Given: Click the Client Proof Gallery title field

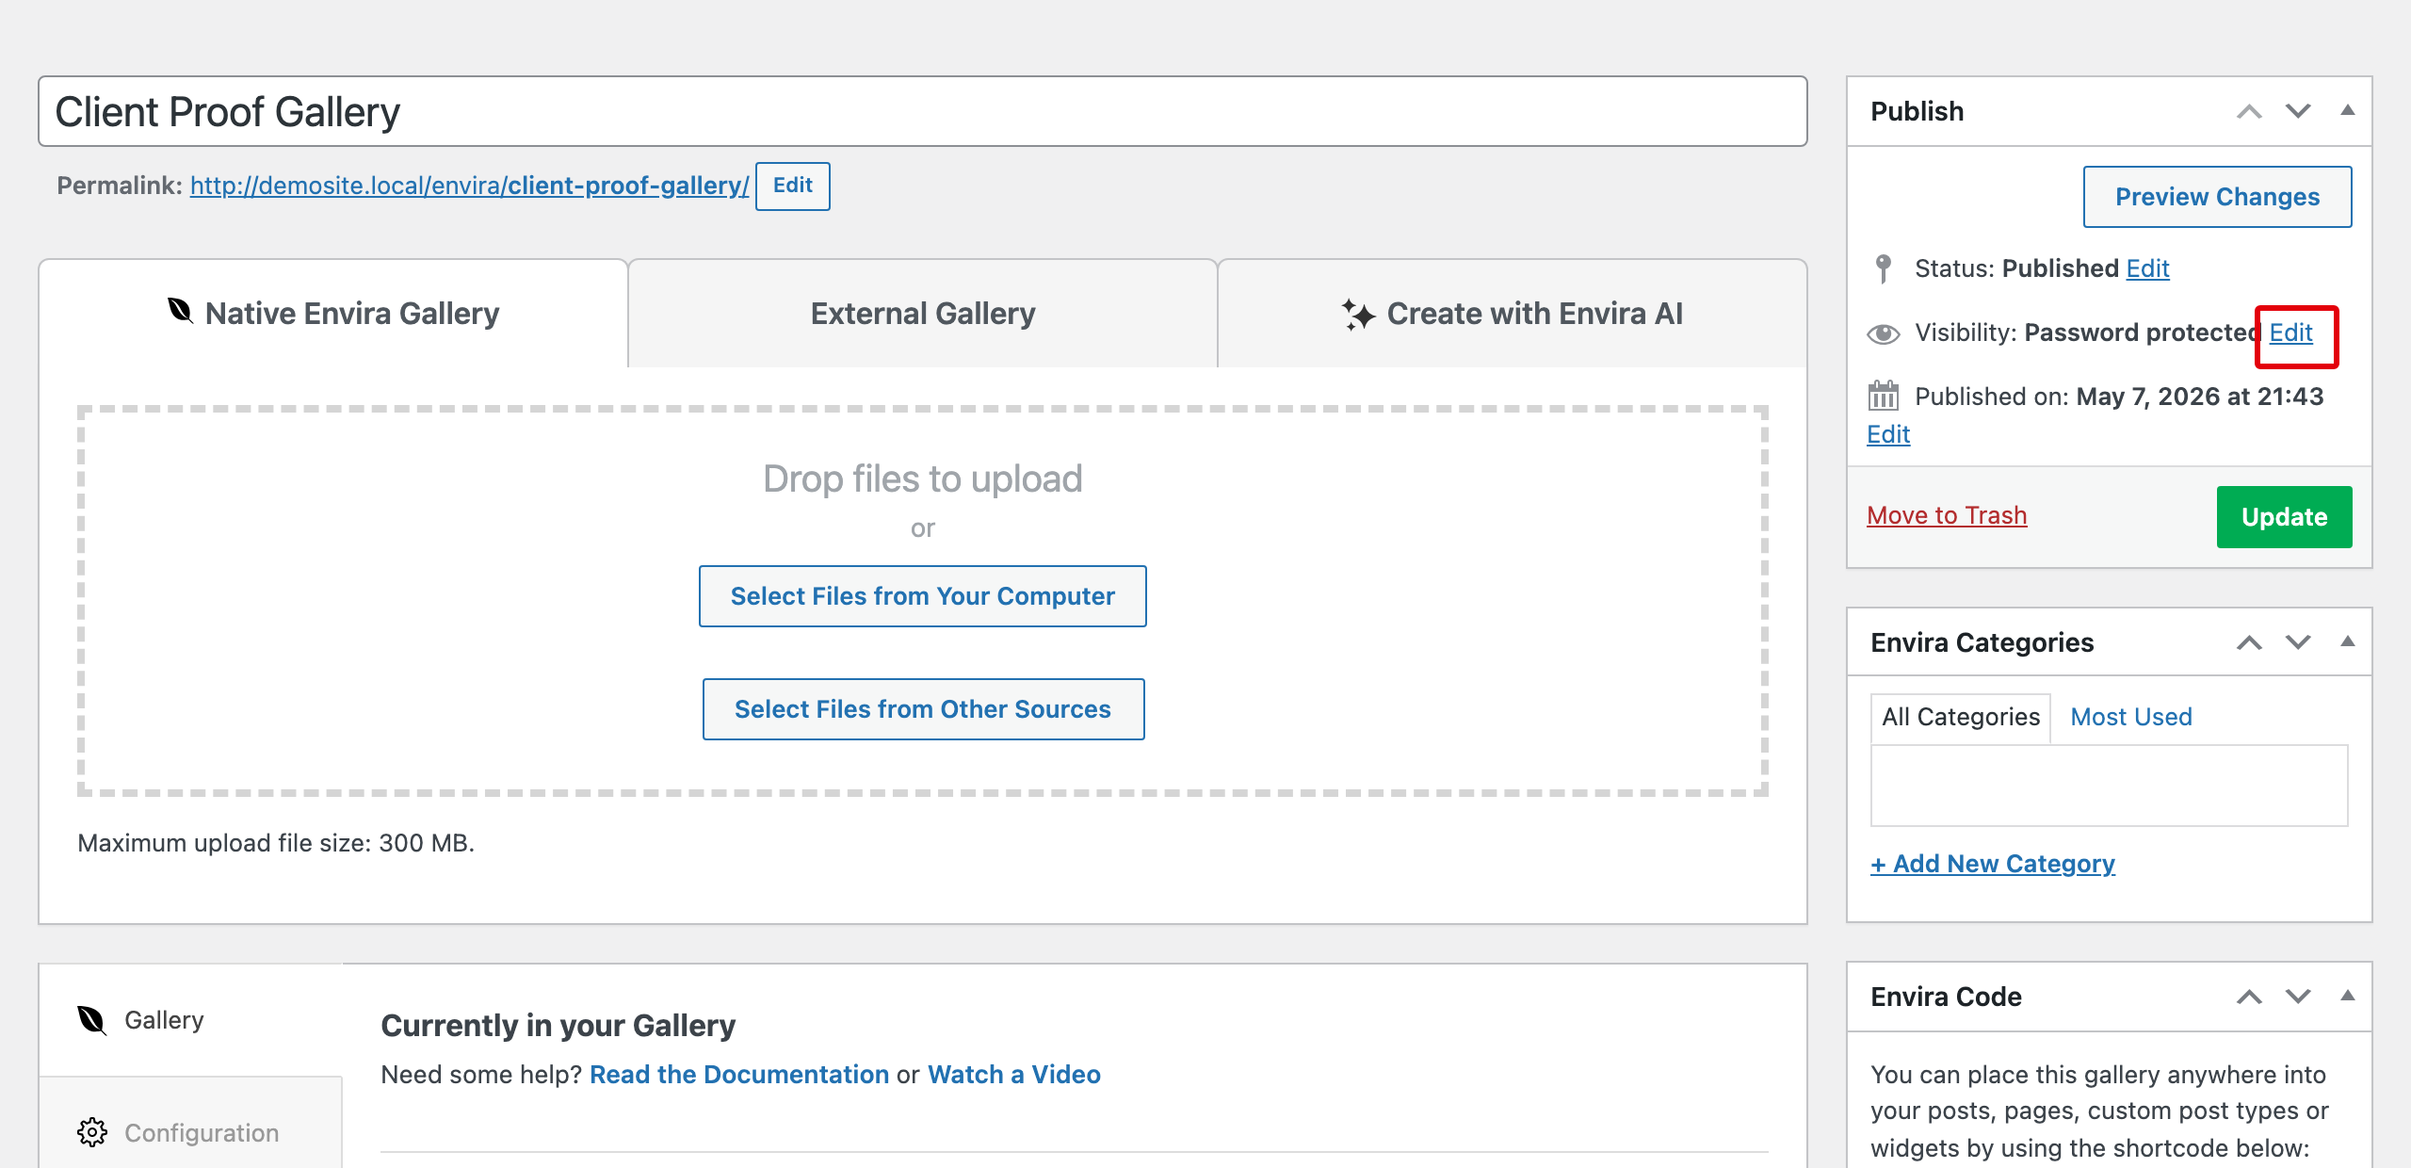Looking at the screenshot, I should click(x=922, y=111).
